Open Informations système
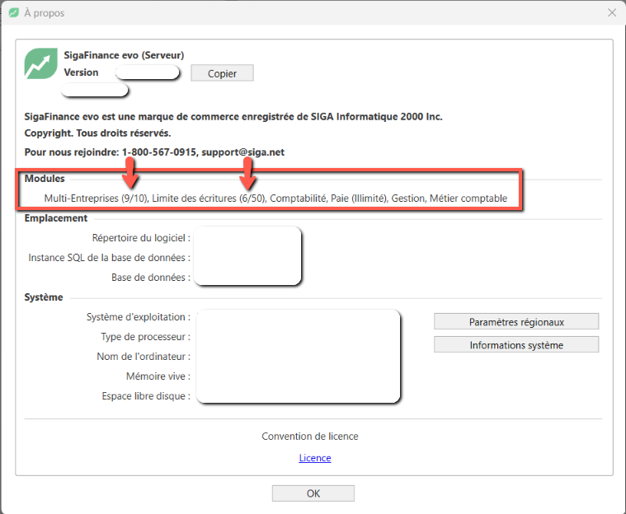626x514 pixels. tap(516, 344)
